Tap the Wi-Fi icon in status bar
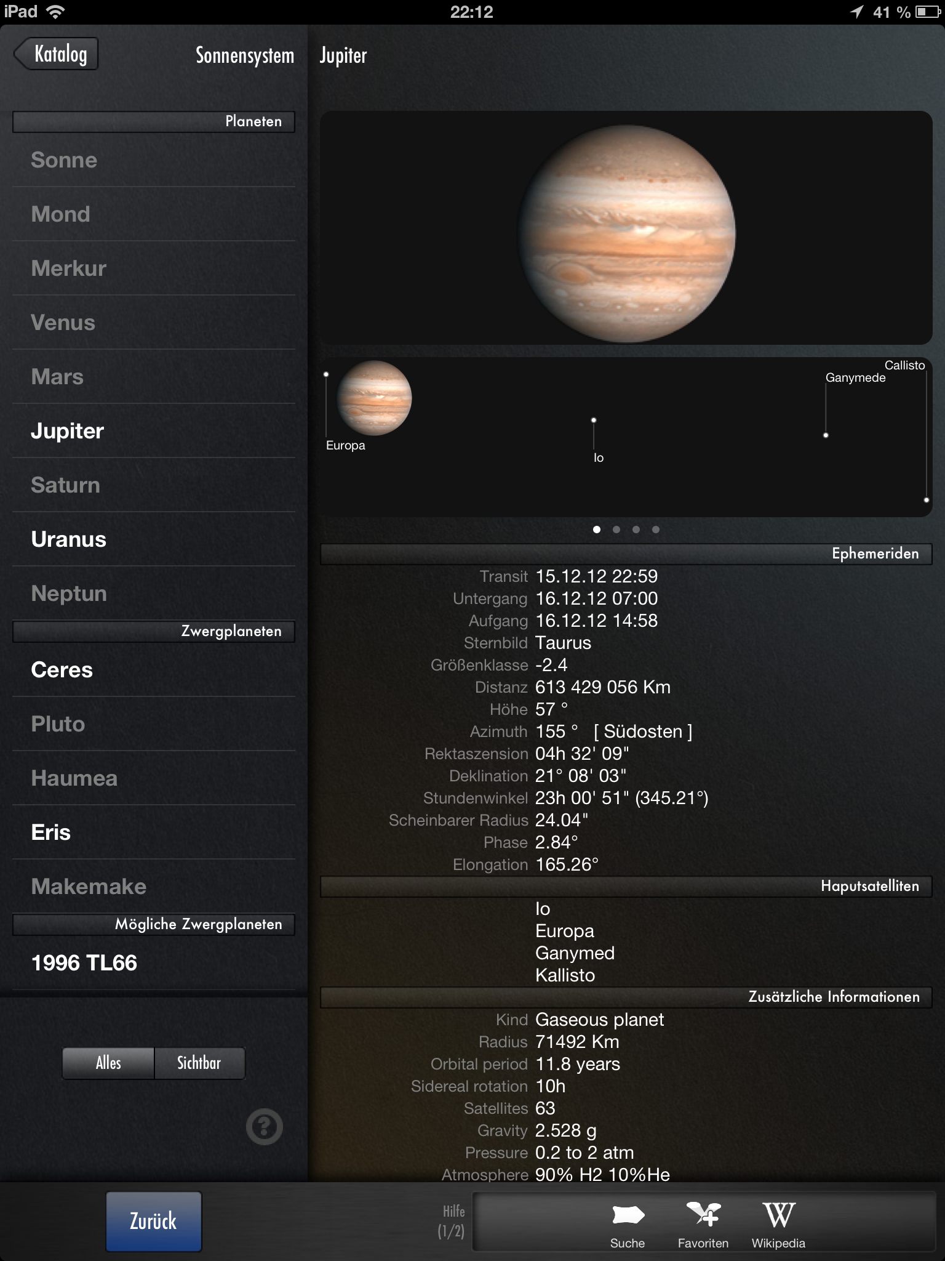Image resolution: width=945 pixels, height=1261 pixels. tap(56, 12)
